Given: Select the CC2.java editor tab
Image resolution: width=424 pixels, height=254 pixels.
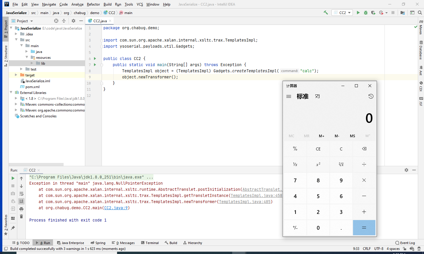Looking at the screenshot, I should click(x=100, y=21).
